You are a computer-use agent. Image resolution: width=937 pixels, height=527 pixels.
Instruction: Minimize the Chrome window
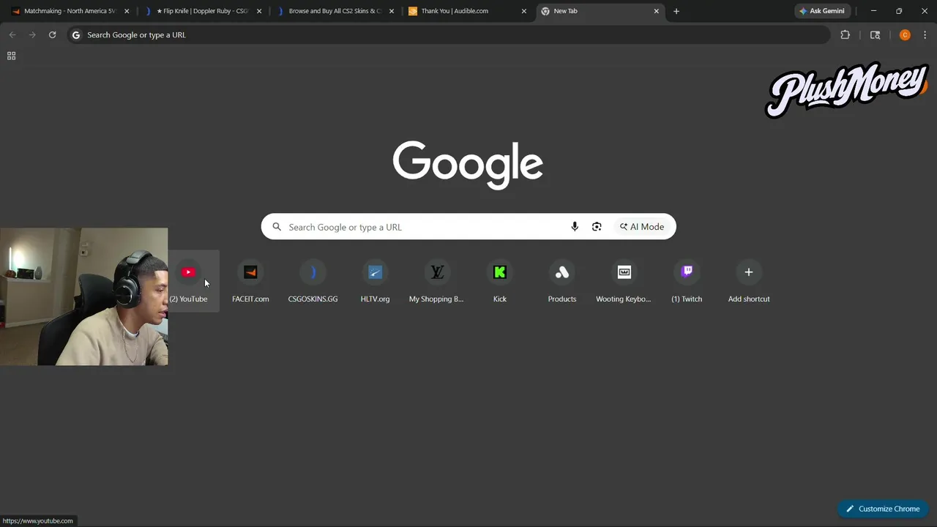click(x=873, y=11)
